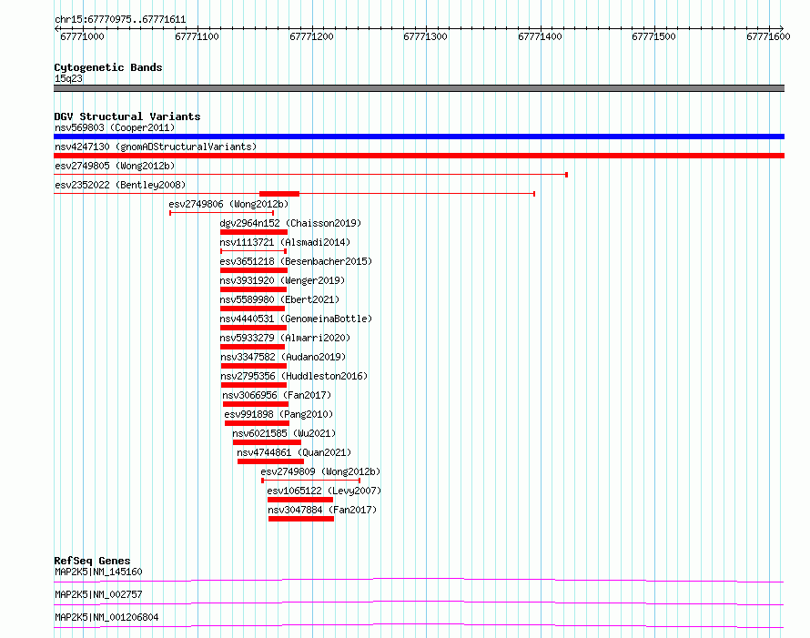Open nsv5589980 (Ebert2021) variant
The image size is (810, 638).
coord(279,299)
